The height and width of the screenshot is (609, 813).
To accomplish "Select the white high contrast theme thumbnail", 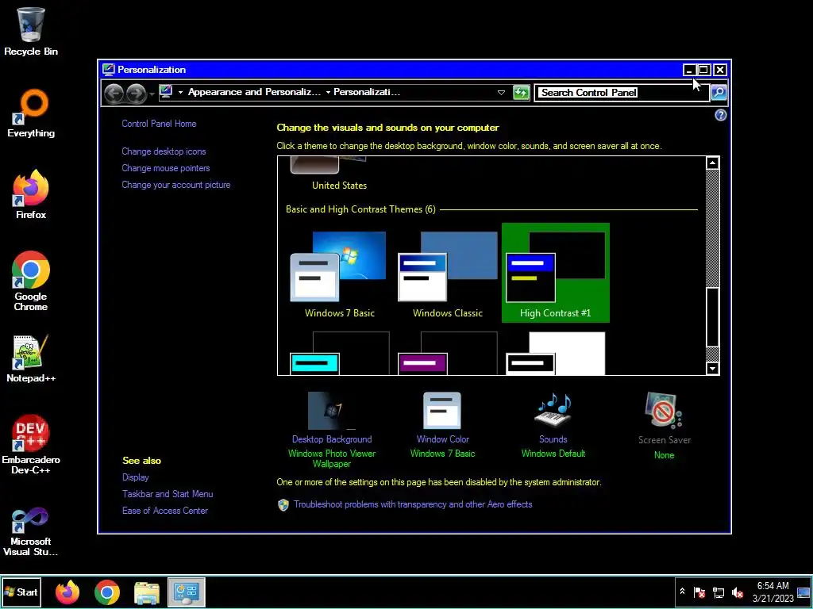I will click(555, 353).
